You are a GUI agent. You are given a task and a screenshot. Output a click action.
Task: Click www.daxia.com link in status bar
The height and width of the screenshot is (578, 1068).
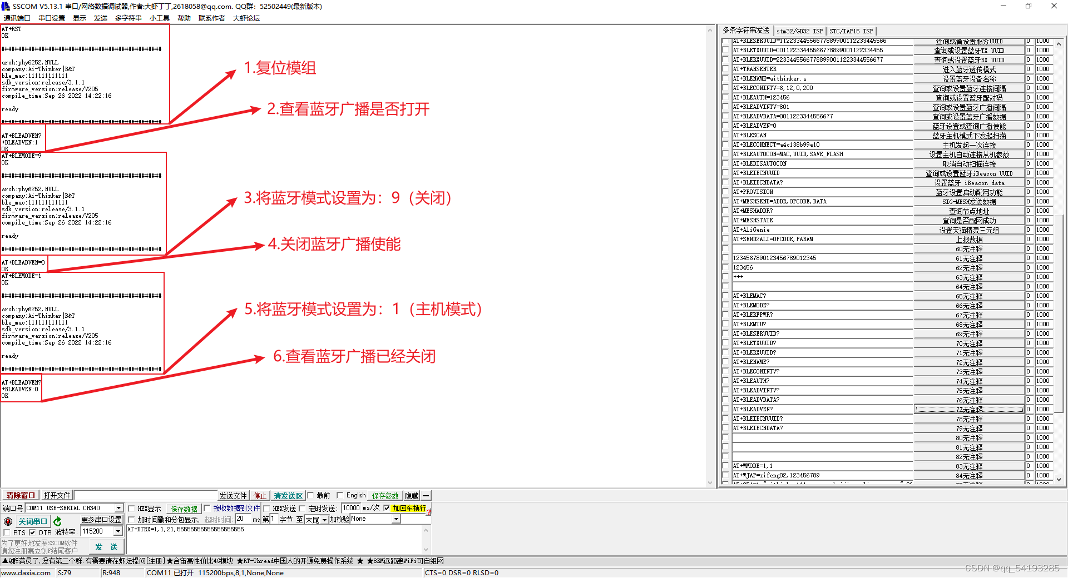coord(26,573)
